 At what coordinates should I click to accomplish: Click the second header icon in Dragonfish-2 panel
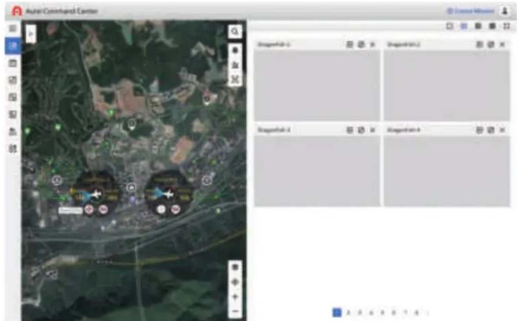(x=491, y=44)
